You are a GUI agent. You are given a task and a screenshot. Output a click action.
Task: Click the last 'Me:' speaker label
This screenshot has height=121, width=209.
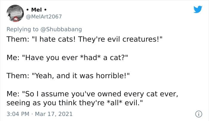(x=13, y=94)
